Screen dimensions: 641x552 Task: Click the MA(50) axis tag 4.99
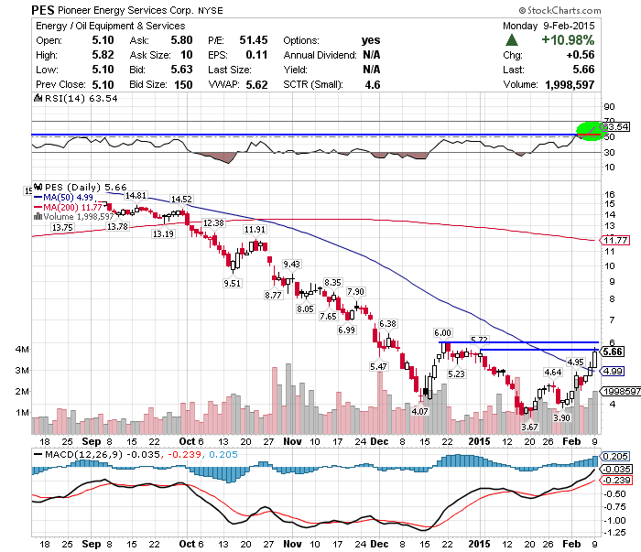click(613, 371)
